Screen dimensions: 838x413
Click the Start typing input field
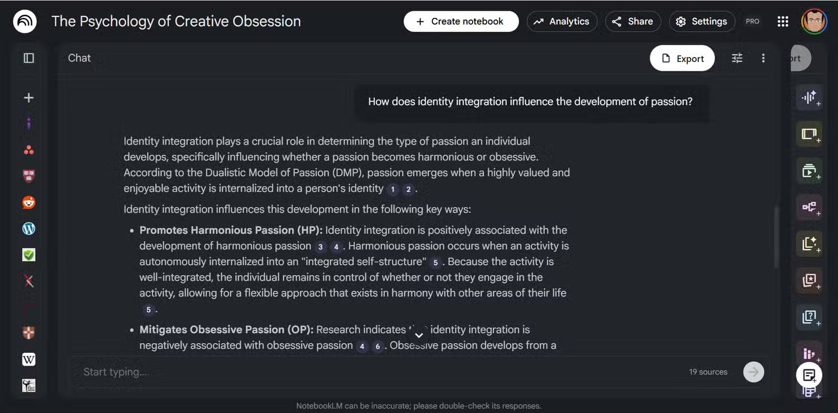tap(380, 372)
